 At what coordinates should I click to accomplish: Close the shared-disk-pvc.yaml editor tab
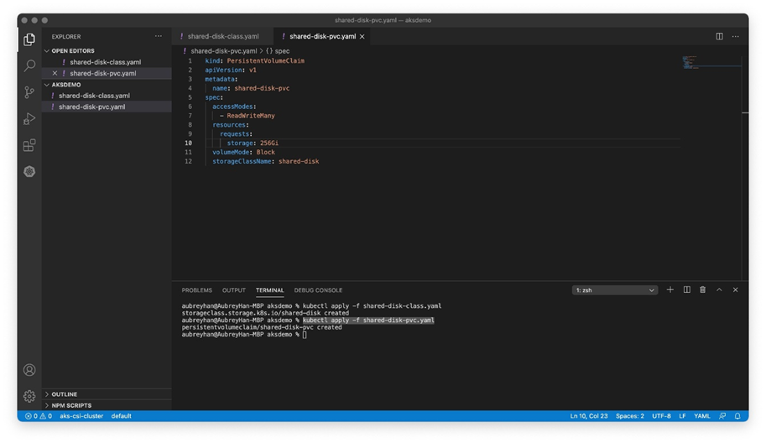click(x=362, y=37)
